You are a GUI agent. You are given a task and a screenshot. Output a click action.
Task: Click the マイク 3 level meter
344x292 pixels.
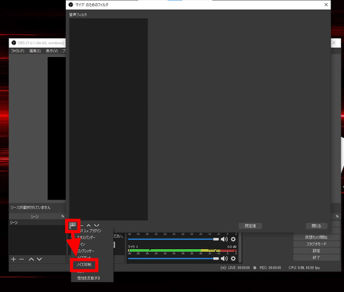pos(182,250)
